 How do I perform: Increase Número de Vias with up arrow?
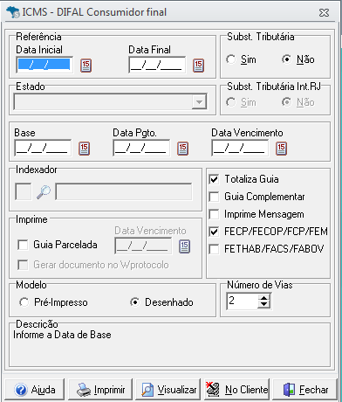click(263, 298)
